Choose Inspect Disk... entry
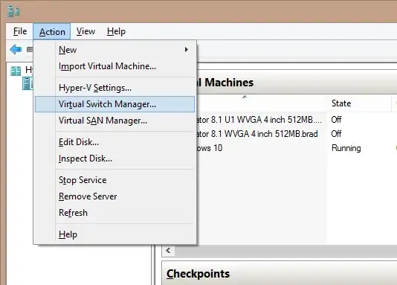Image resolution: width=397 pixels, height=285 pixels. [115, 158]
